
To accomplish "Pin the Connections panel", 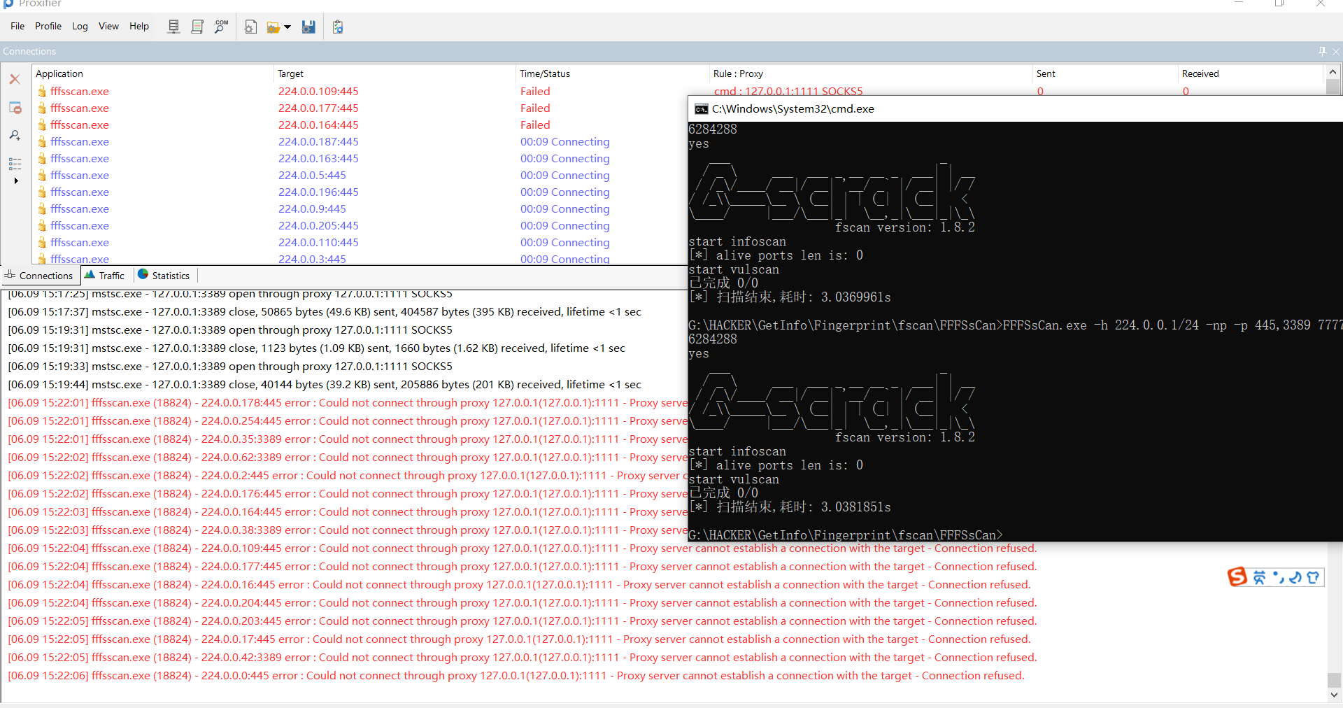I will [1322, 51].
